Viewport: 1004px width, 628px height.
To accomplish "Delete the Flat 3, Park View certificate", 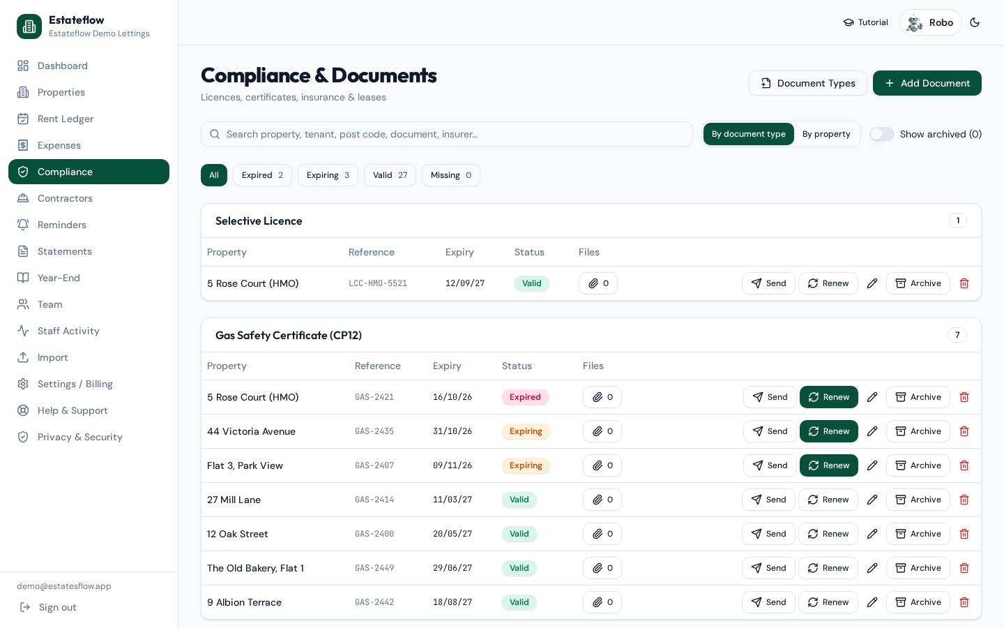I will 964,465.
